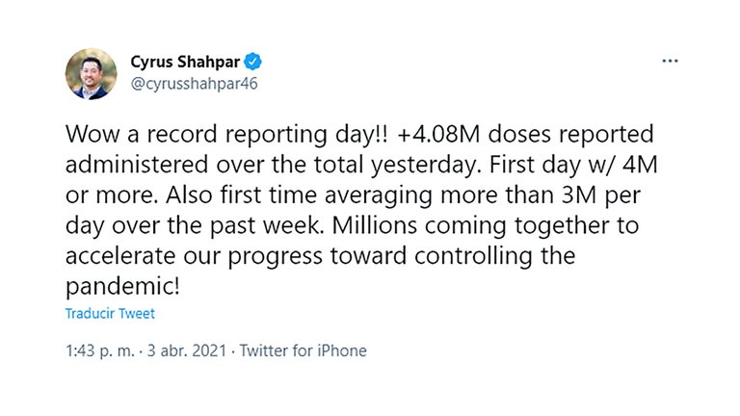Open Cyrus Shahpar's profile photo

[x=92, y=74]
